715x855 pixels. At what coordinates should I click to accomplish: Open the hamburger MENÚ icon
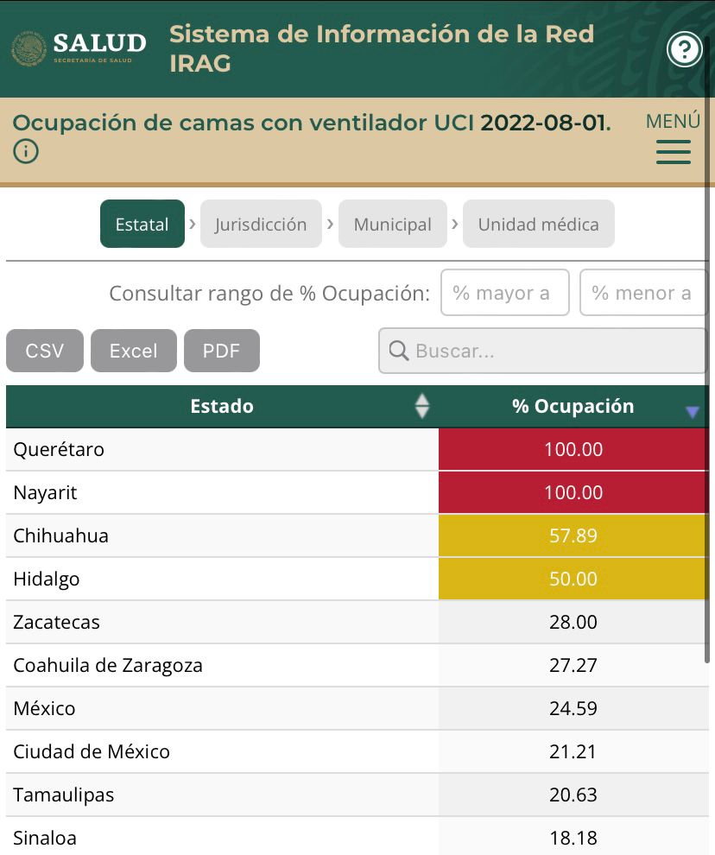click(674, 152)
